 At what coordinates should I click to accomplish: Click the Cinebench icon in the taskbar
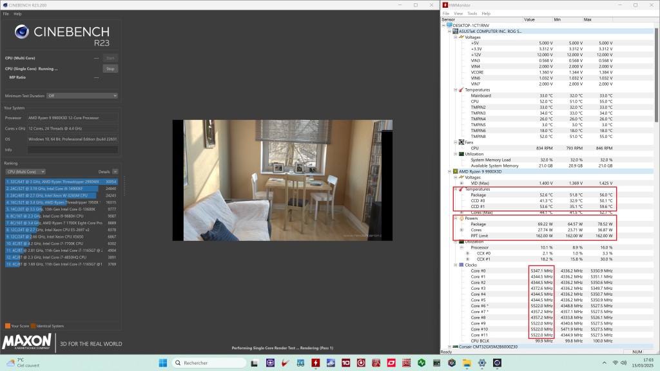click(x=497, y=363)
